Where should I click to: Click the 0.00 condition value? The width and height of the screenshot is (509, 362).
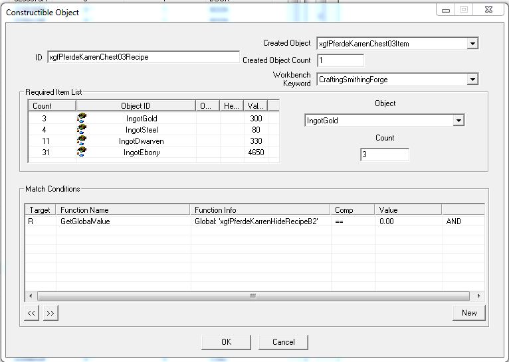click(x=386, y=221)
